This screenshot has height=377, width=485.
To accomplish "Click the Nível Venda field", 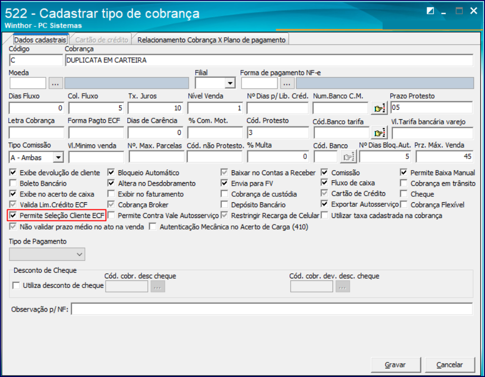I will tap(215, 108).
